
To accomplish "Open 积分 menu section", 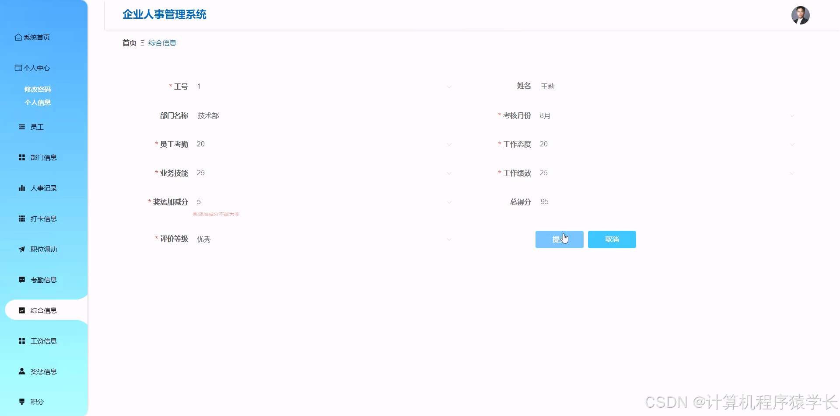I will pos(37,402).
